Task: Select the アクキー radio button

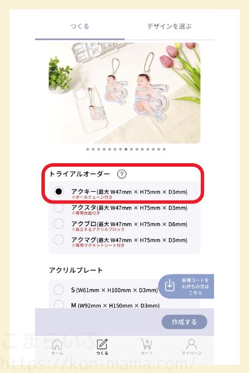Action: [x=58, y=192]
